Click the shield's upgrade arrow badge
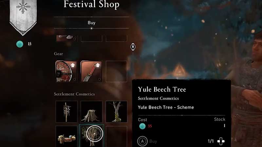Viewport: 262px width, 147px height. point(73,65)
